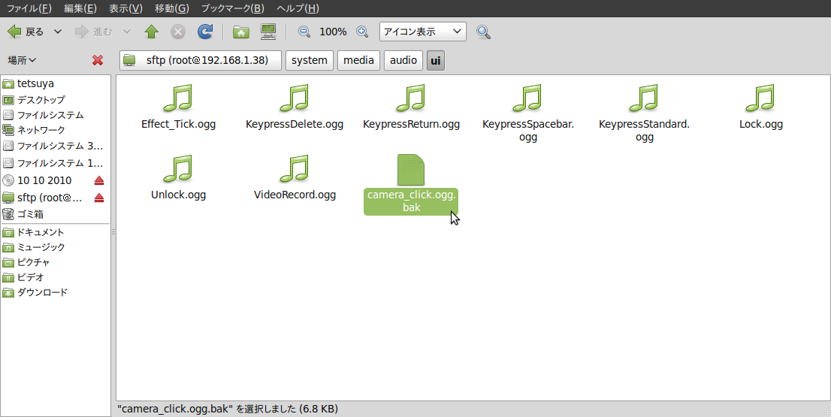Open the アイコン表示 view mode dropdown
This screenshot has height=417, width=831.
pyautogui.click(x=423, y=32)
